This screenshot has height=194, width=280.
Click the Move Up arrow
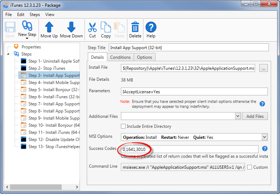pyautogui.click(x=49, y=27)
